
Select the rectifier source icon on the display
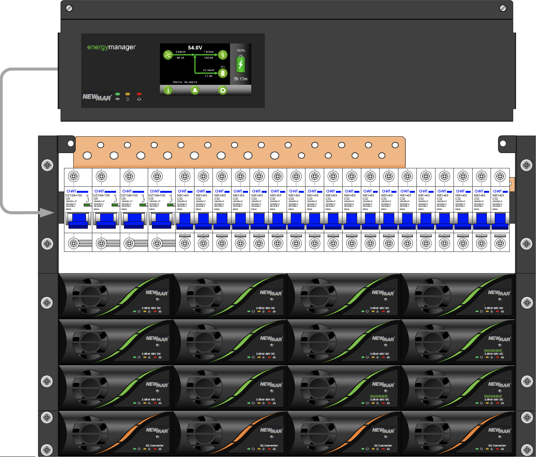coord(168,55)
